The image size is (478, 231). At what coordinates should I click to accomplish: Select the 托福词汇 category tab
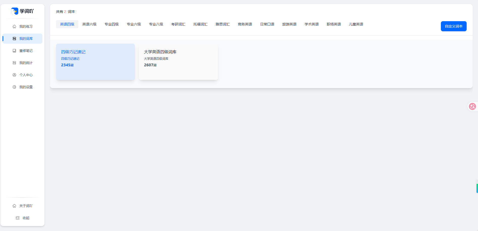(x=200, y=24)
